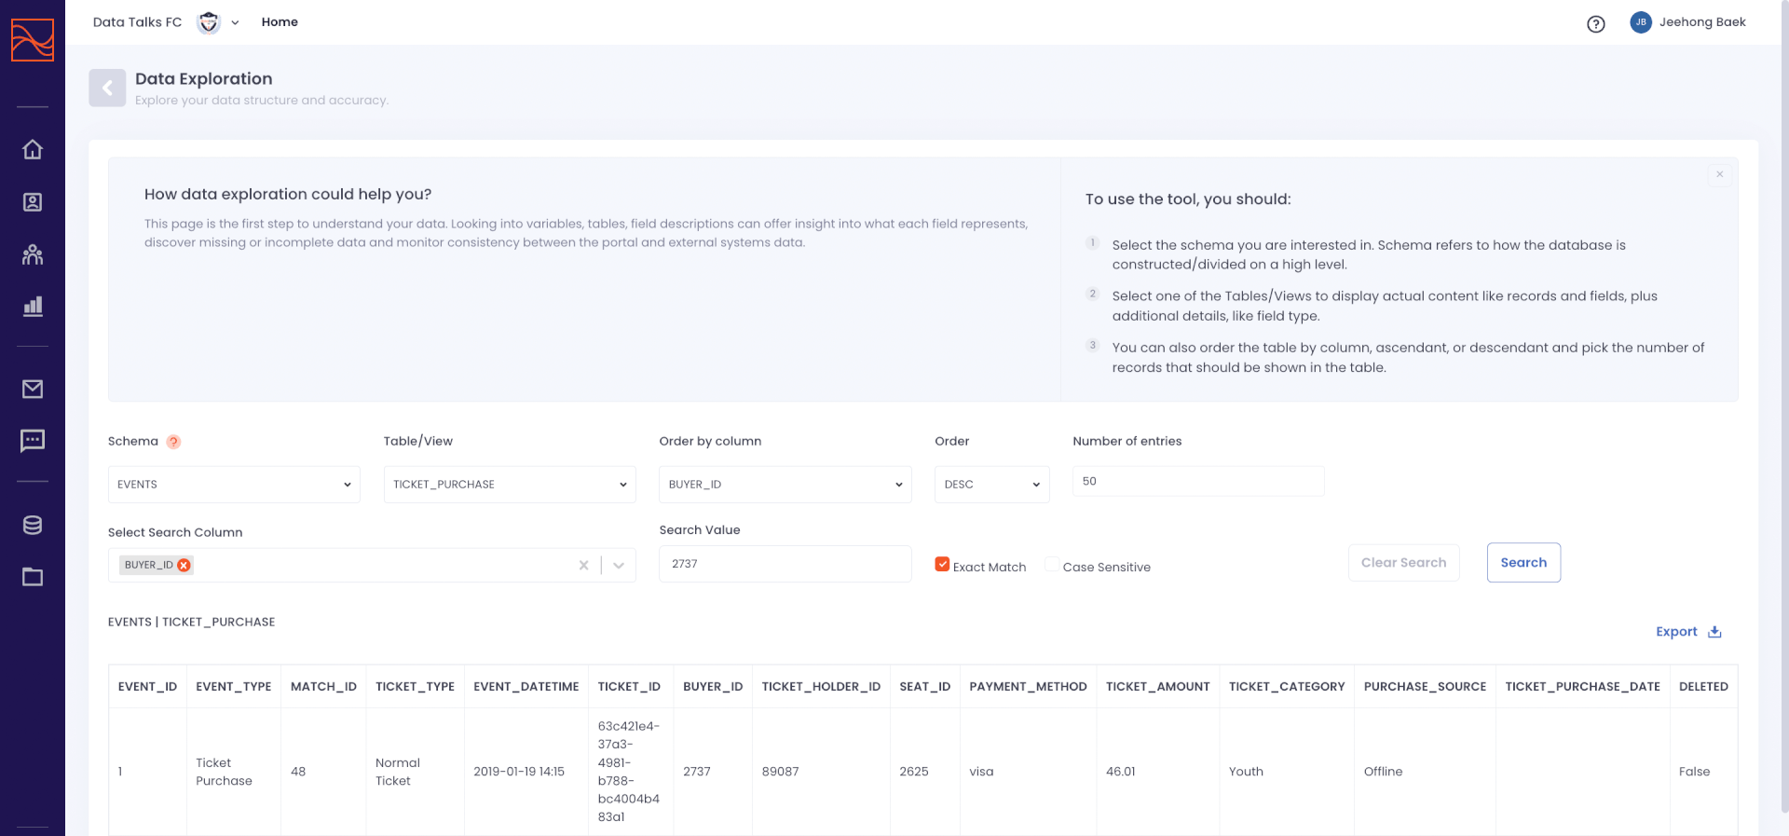
Task: Click the Export download icon
Action: [1714, 632]
